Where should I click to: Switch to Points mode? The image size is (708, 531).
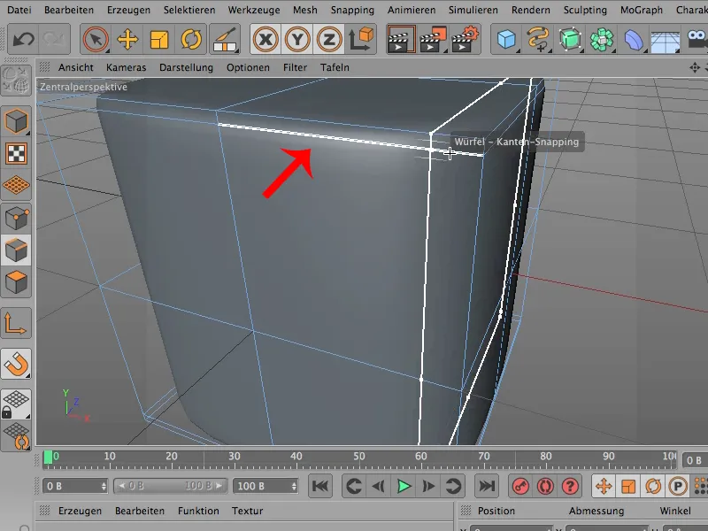[x=16, y=218]
